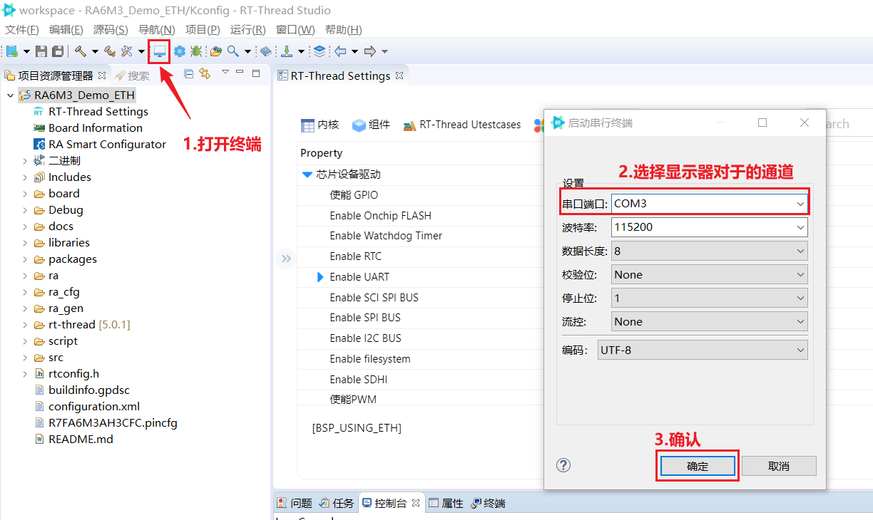
Task: Click the help question mark icon
Action: tap(563, 465)
